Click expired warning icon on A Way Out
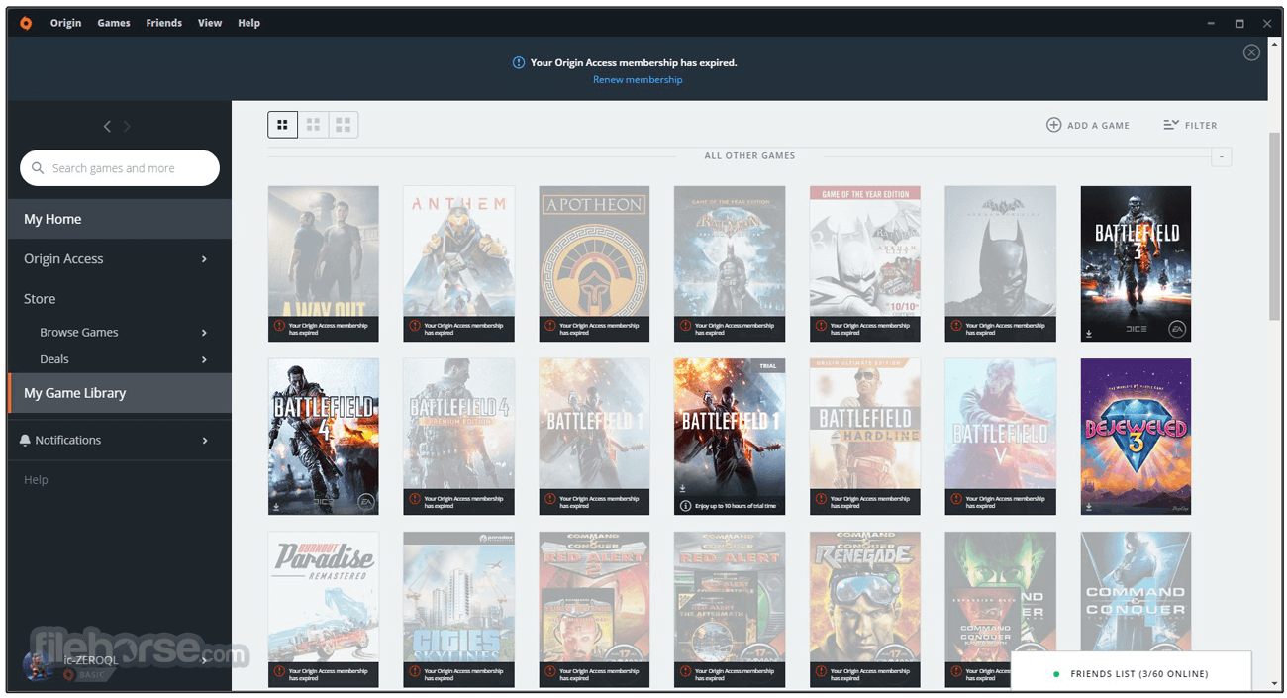The width and height of the screenshot is (1287, 698). [279, 326]
